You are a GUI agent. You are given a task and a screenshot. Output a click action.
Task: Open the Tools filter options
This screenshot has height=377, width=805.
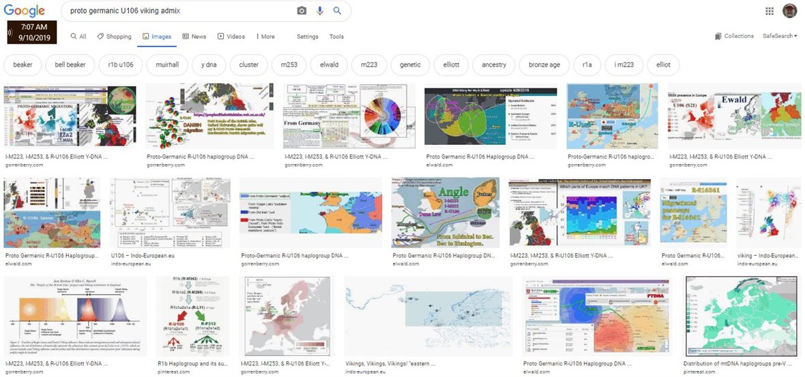pyautogui.click(x=336, y=37)
